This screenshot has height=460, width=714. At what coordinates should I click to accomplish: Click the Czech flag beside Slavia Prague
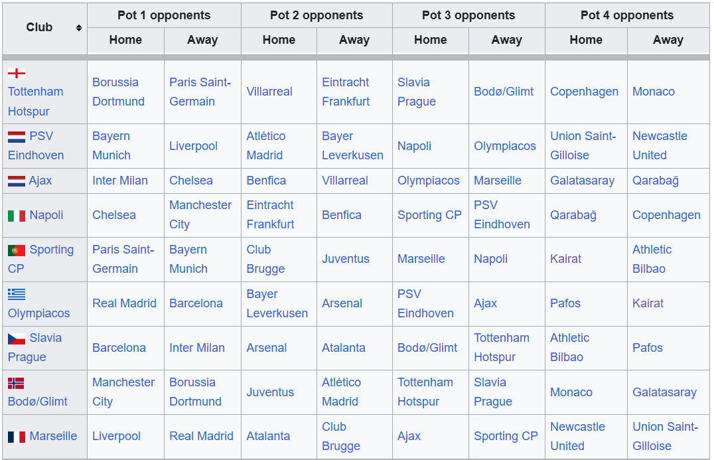pyautogui.click(x=17, y=339)
